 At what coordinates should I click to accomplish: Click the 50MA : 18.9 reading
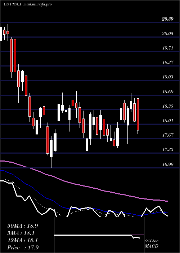click(22, 226)
